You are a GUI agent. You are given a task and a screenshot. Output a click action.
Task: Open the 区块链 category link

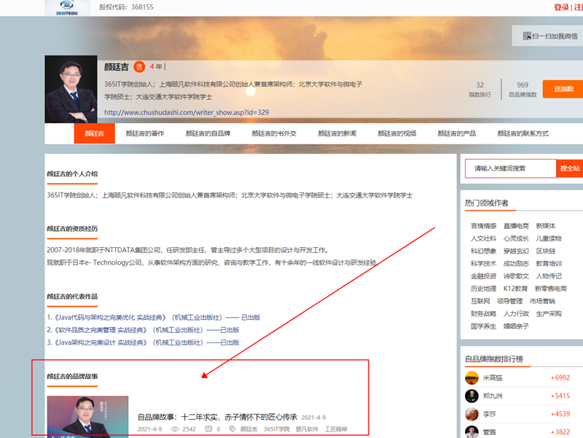548,250
